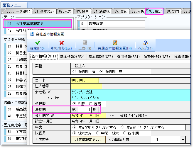Open ヘルプ(F1) question mark icon
194x148 pixels.
tap(145, 43)
